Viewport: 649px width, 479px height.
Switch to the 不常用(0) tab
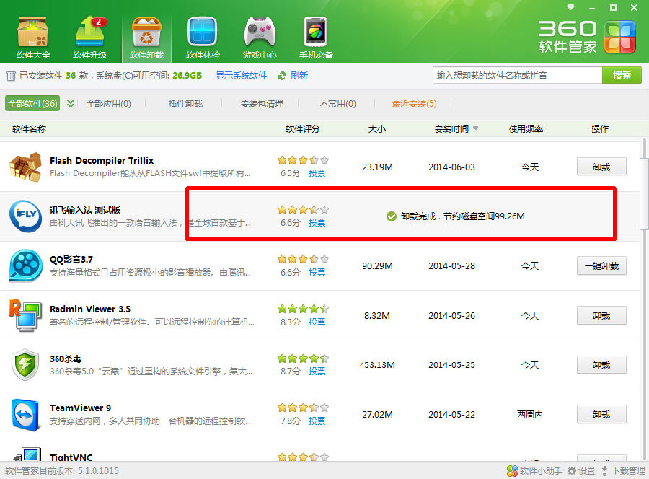[337, 103]
